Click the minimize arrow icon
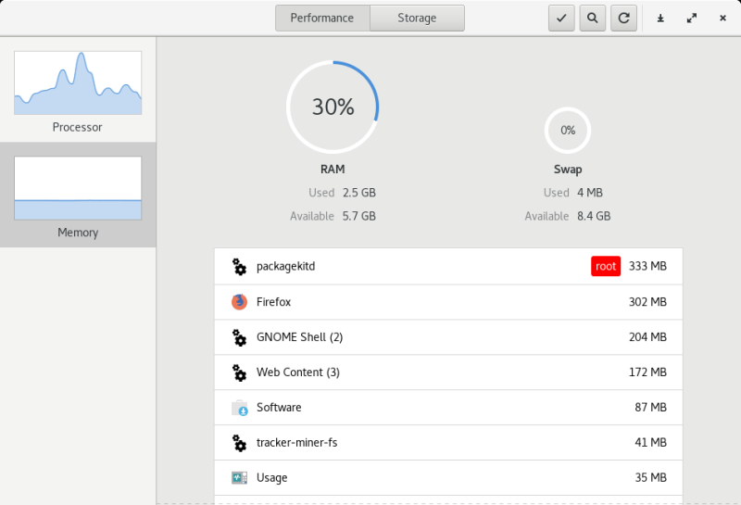The image size is (741, 505). pos(660,19)
